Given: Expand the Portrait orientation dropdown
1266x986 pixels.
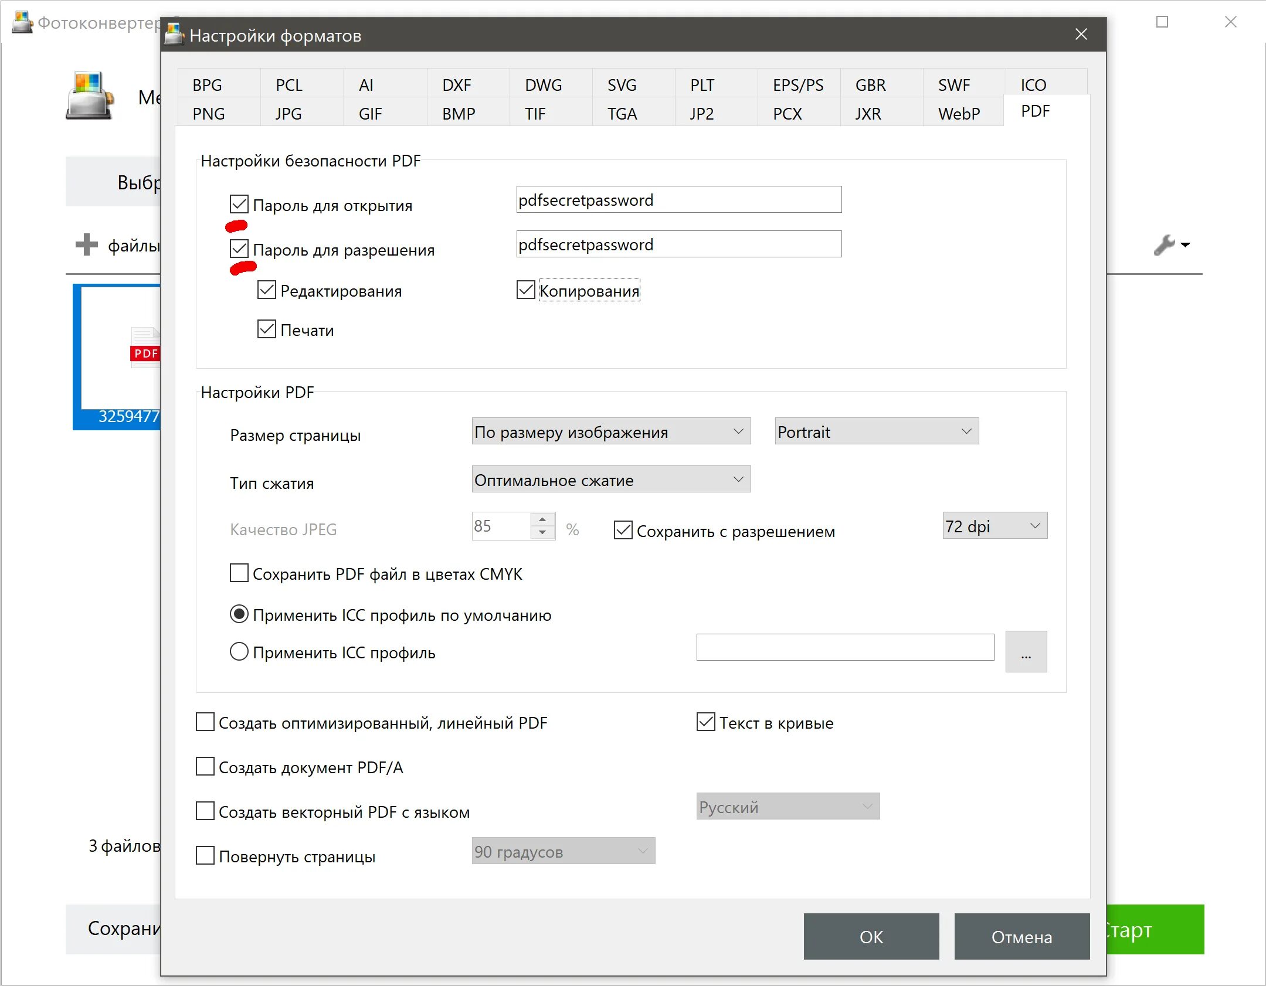Looking at the screenshot, I should [x=876, y=431].
